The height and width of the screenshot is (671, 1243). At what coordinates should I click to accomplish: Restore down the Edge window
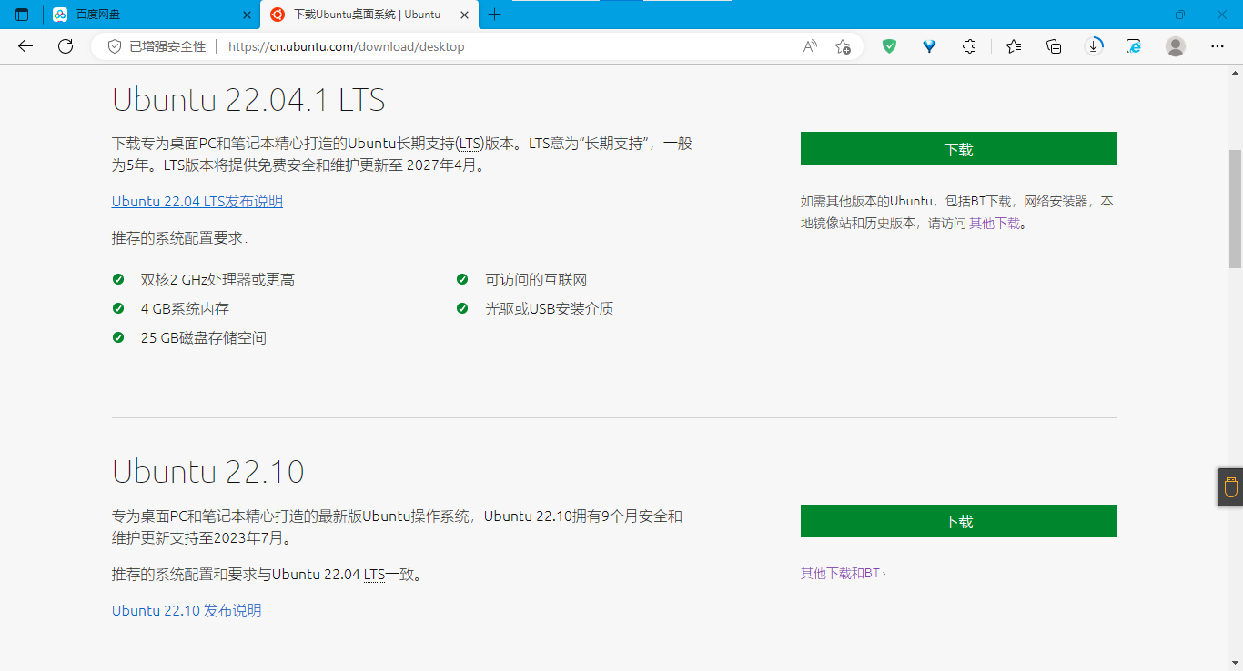(x=1179, y=15)
